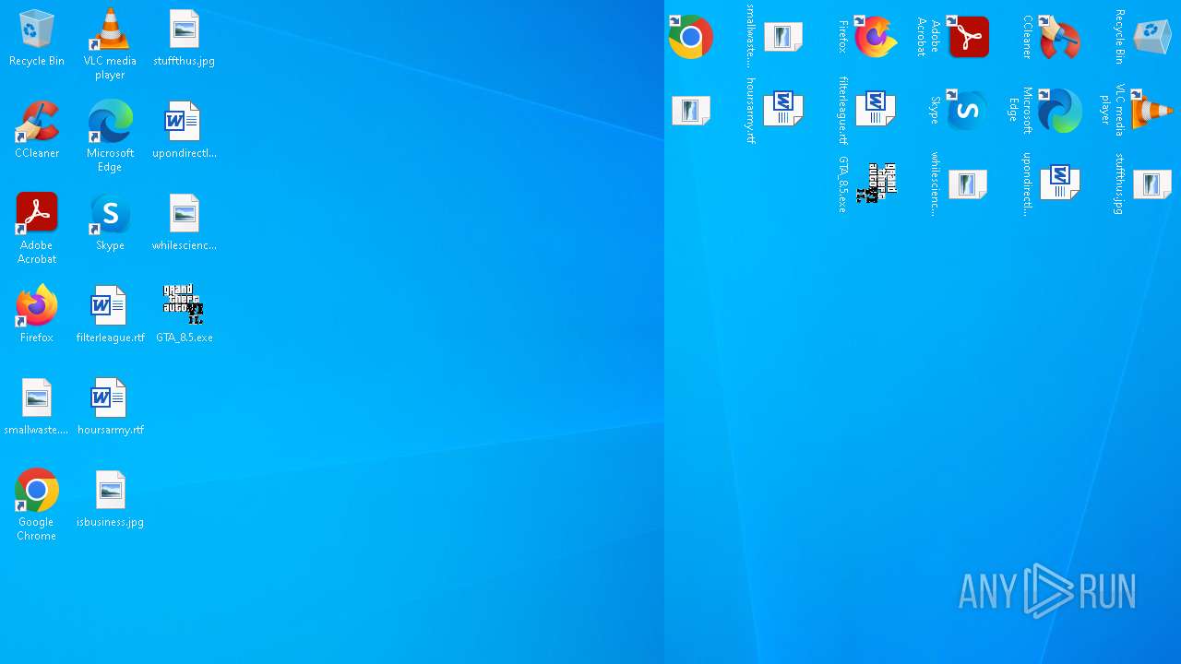Click the rotated Microsoft Edge icon
The width and height of the screenshot is (1181, 664).
pos(1060,111)
